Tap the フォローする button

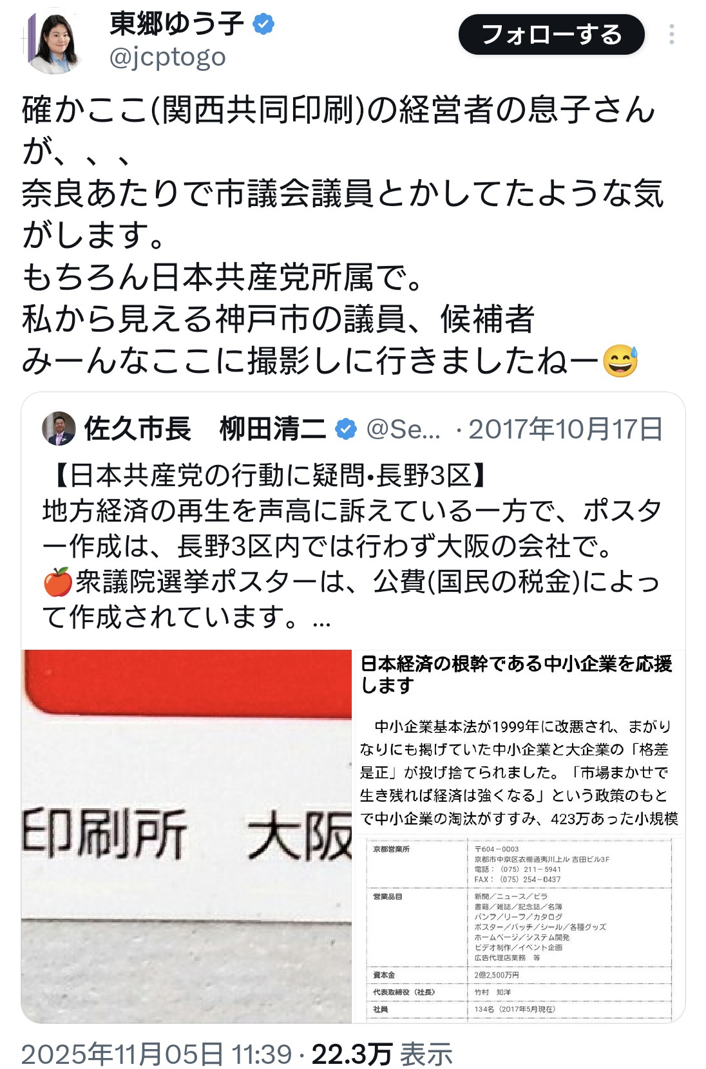[551, 34]
